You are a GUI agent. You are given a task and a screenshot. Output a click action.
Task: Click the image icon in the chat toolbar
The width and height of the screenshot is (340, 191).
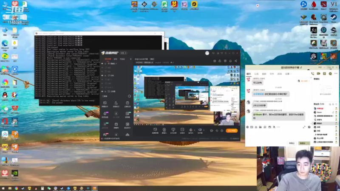[269, 127]
